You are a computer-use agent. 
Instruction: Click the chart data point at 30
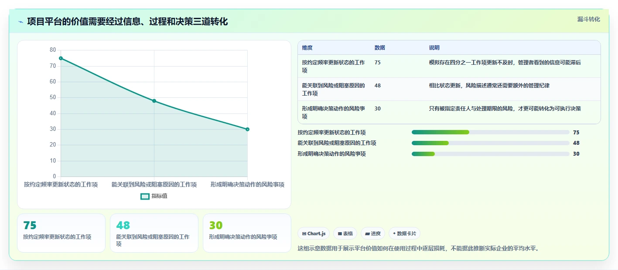pos(247,129)
